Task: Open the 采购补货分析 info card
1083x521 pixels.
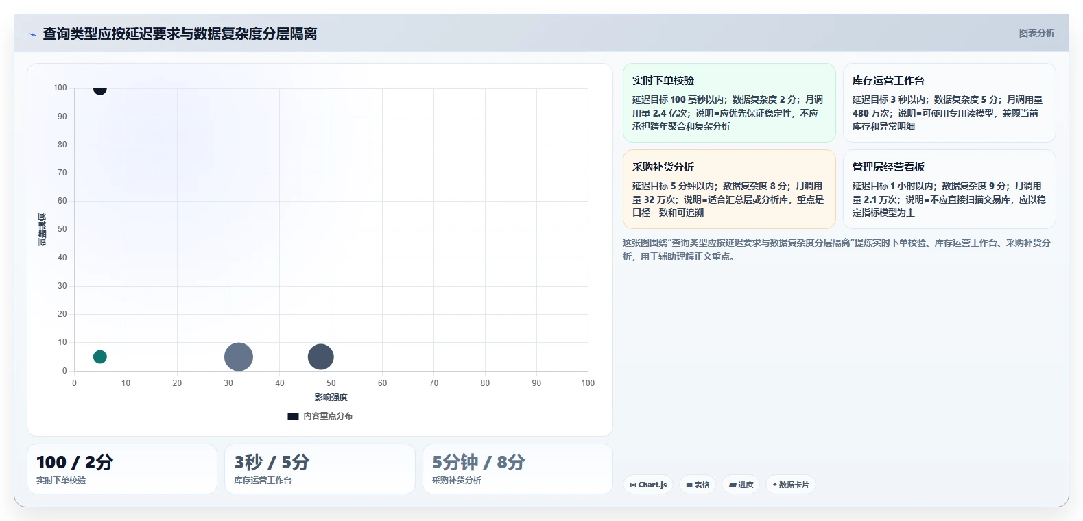Action: [729, 189]
